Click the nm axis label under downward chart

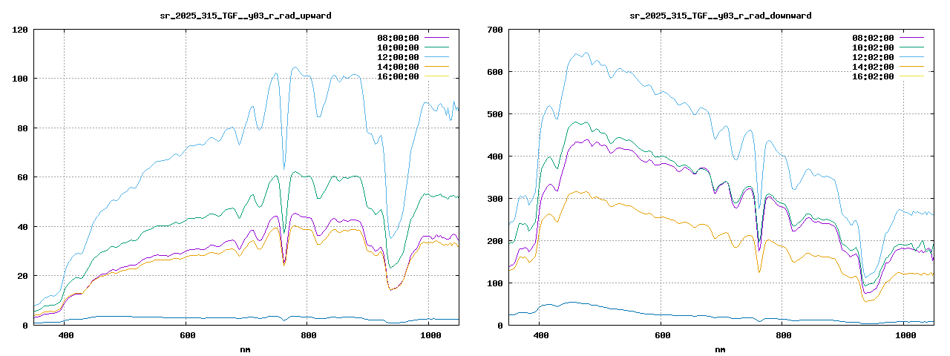pos(721,349)
